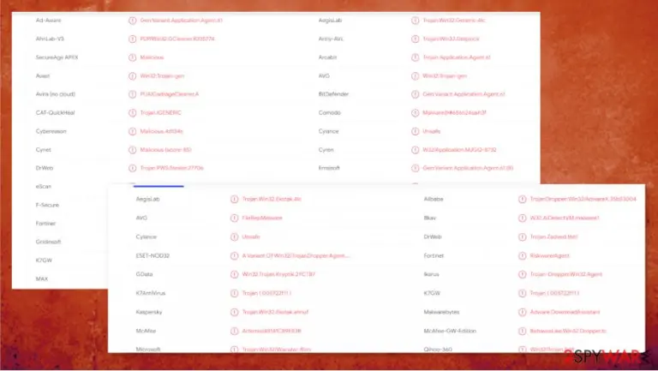This screenshot has width=658, height=371.
Task: Click the alert icon in the Bkav row
Action: pyautogui.click(x=522, y=218)
